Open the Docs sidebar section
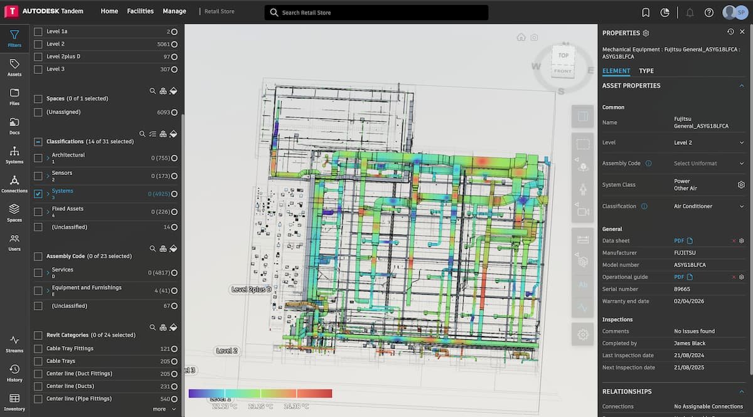This screenshot has width=753, height=417. 14,125
